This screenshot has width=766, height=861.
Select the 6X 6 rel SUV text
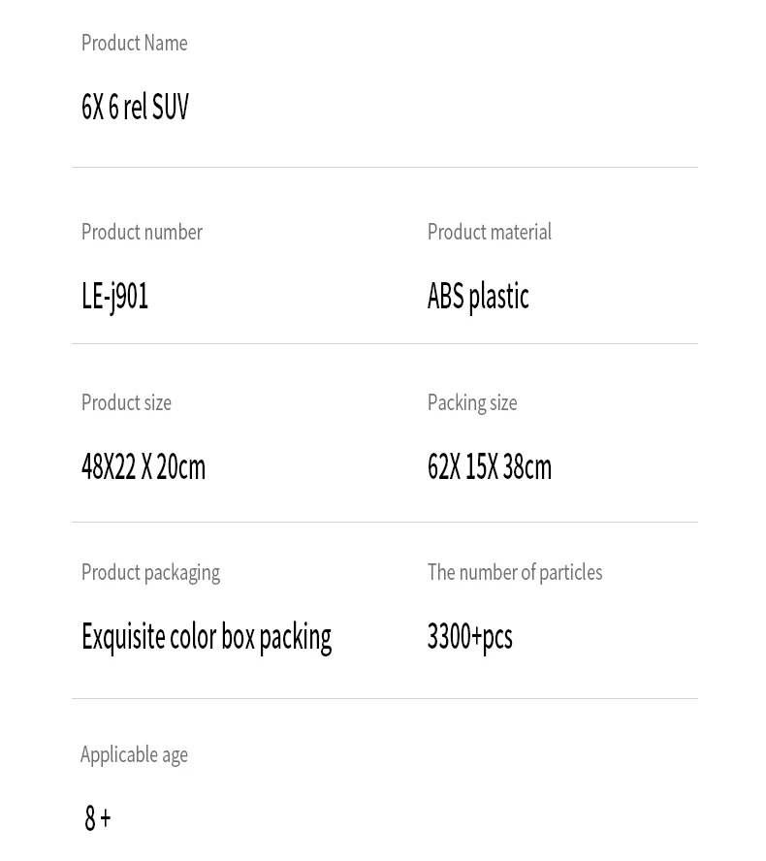click(135, 107)
